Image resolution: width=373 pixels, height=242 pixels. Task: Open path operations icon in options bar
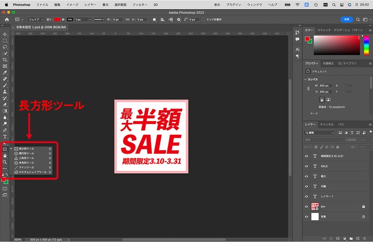(x=154, y=20)
